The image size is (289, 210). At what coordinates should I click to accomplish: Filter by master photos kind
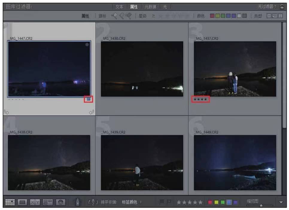tap(269, 16)
